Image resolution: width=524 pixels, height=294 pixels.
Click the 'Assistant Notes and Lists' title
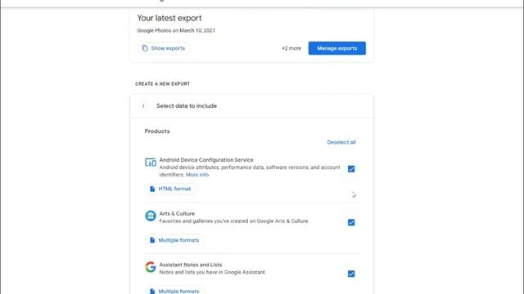tap(191, 265)
